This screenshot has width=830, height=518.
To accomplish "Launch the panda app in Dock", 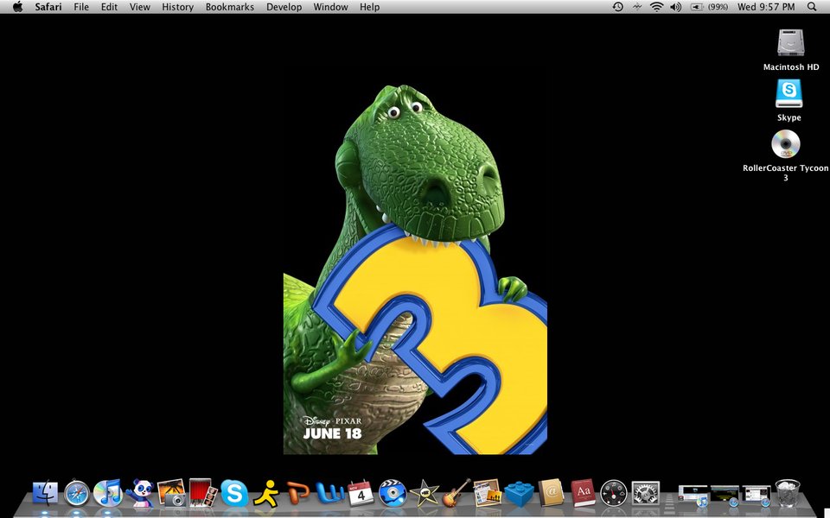I will coord(140,493).
